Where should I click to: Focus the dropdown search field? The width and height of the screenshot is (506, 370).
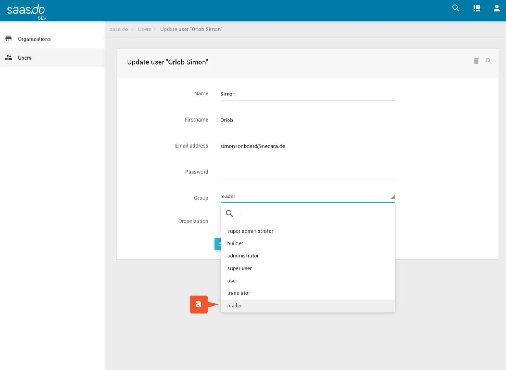[311, 213]
